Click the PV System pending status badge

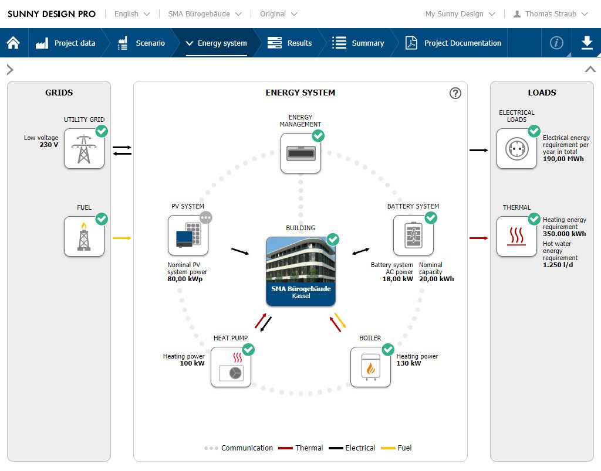206,218
